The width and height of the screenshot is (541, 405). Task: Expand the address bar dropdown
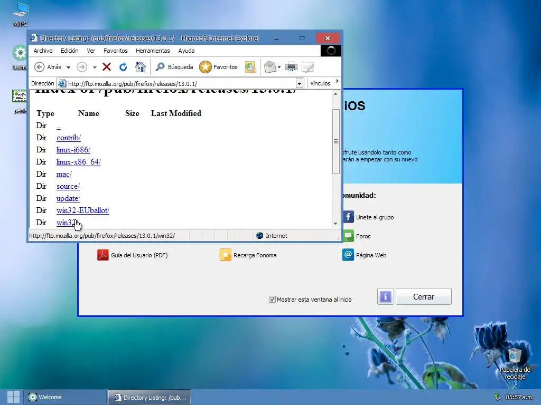[x=299, y=83]
